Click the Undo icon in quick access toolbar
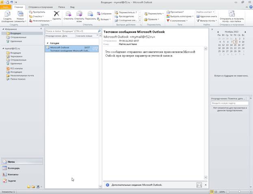Image resolution: width=253 pixels, height=194 pixels. tap(12, 2)
